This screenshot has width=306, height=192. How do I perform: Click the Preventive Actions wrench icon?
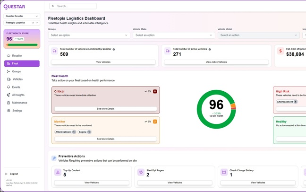click(x=54, y=158)
